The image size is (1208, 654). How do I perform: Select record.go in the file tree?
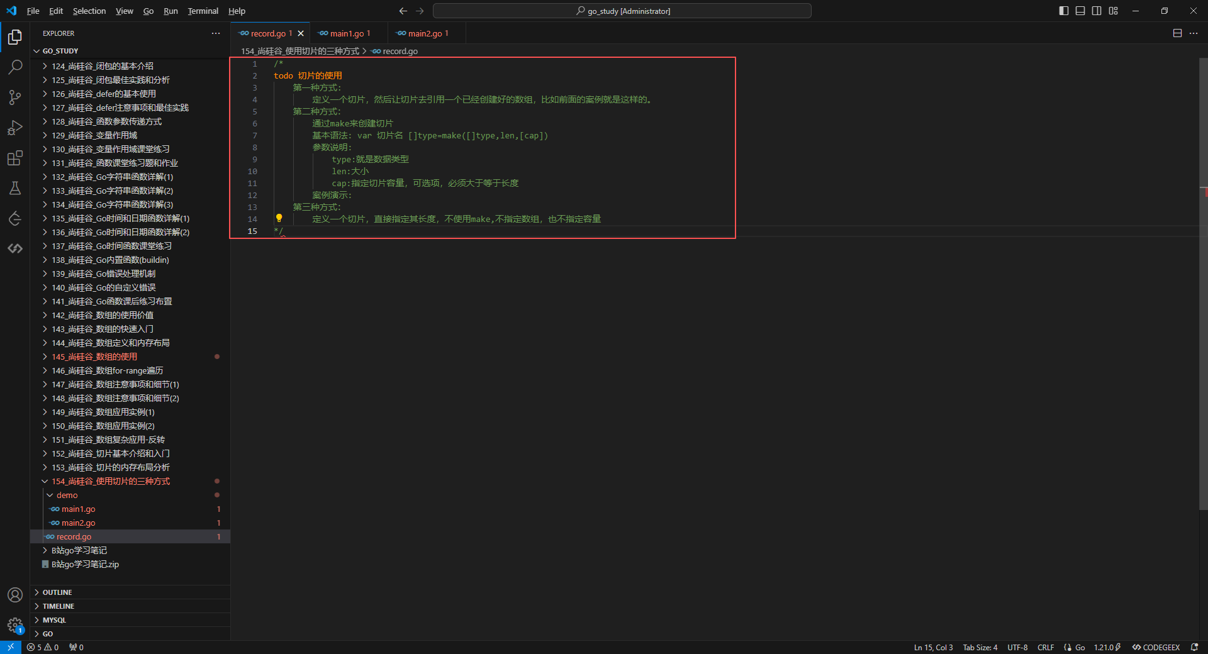click(x=130, y=536)
